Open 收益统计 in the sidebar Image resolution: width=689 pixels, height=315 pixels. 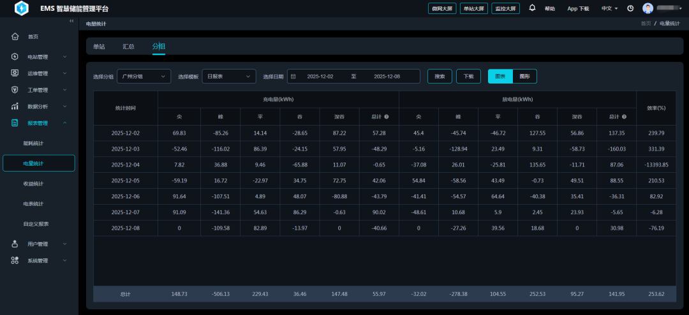pyautogui.click(x=33, y=184)
